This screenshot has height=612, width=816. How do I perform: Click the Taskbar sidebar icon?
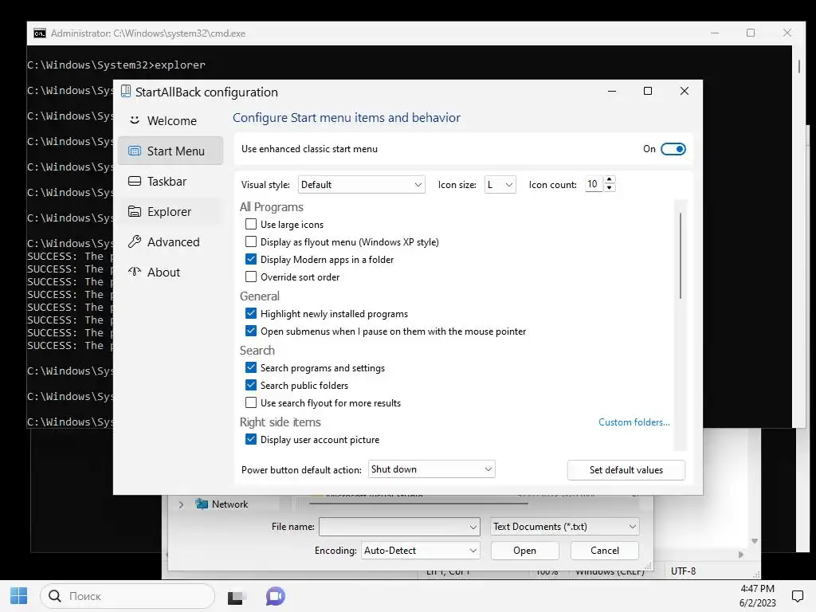[x=134, y=181]
